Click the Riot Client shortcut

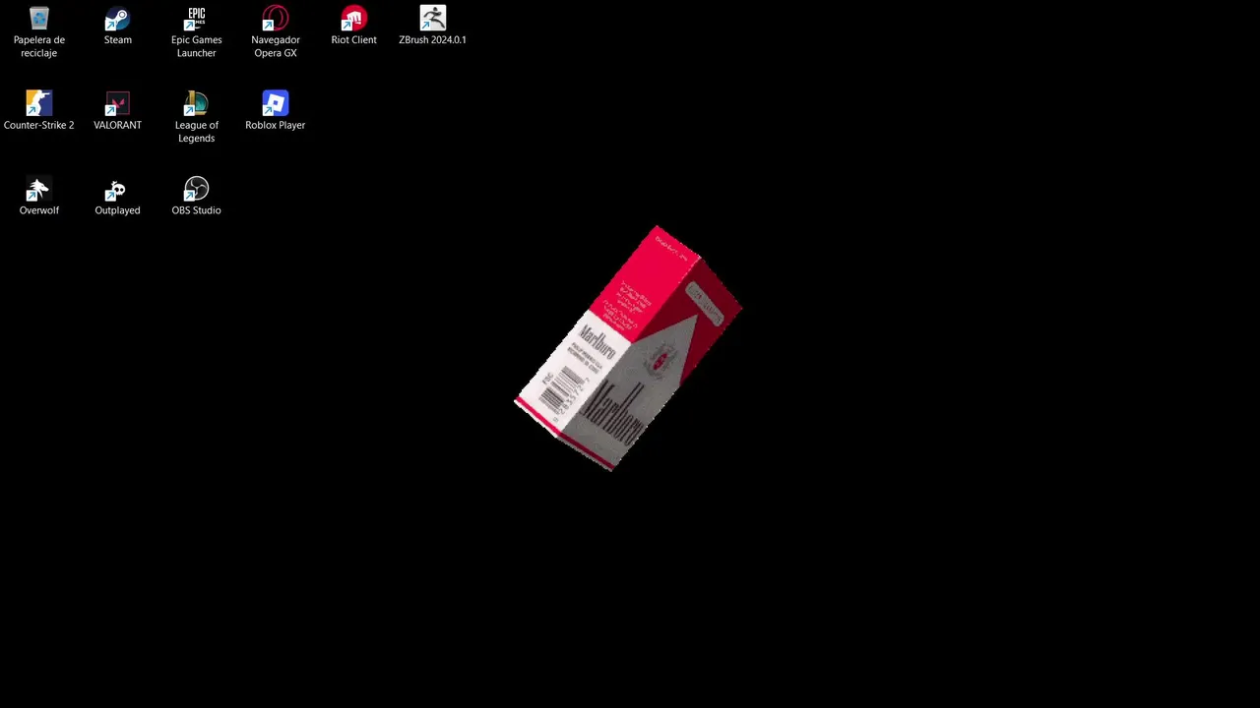[353, 26]
